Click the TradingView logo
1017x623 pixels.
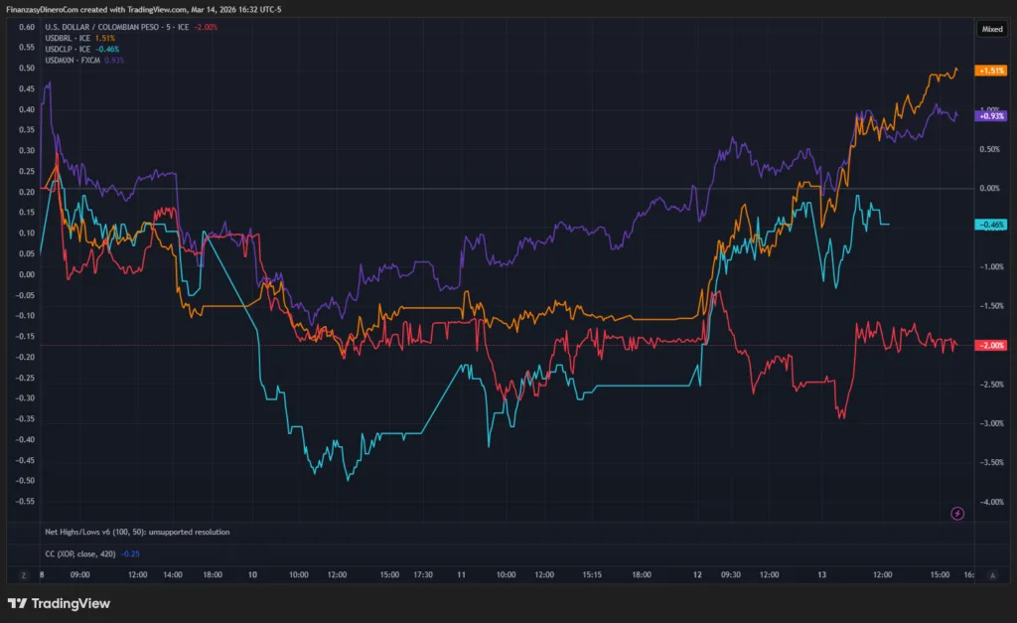[59, 603]
